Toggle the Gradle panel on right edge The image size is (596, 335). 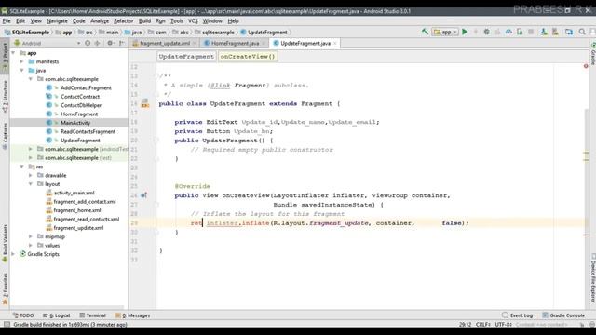(592, 54)
